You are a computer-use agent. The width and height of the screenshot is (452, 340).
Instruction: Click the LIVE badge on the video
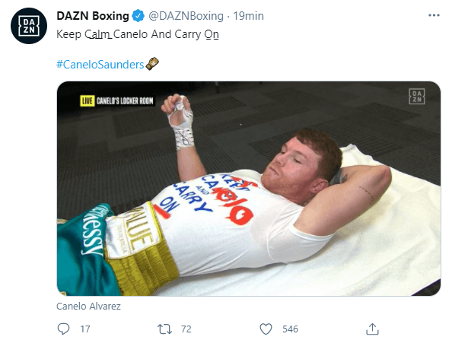[x=87, y=101]
